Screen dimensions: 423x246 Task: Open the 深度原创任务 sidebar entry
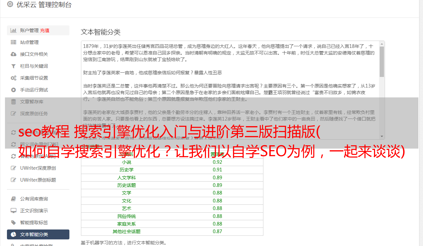click(38, 114)
